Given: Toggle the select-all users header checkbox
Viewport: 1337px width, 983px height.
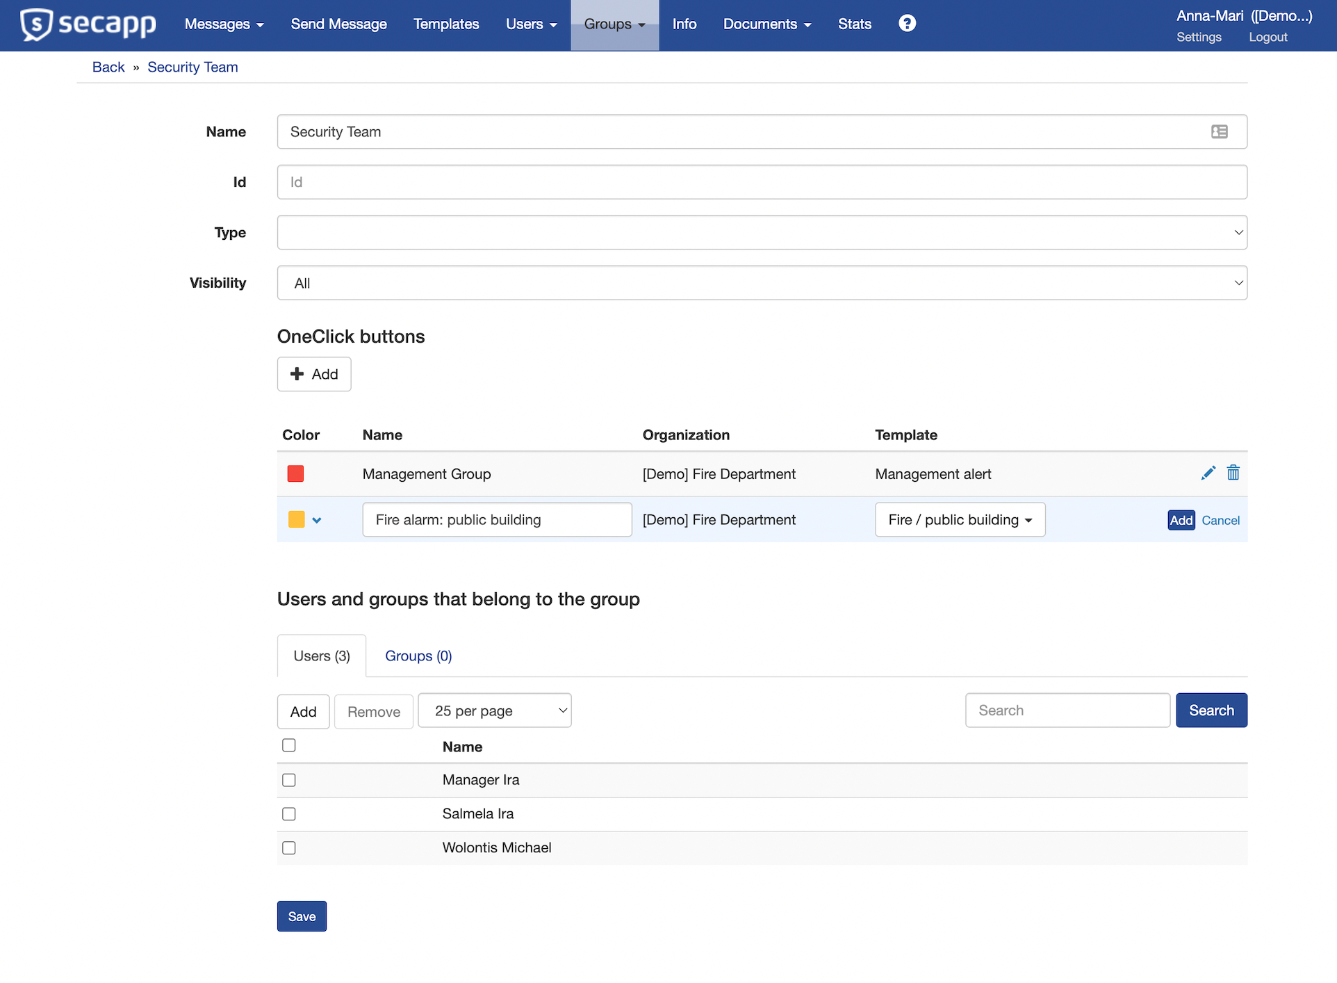Looking at the screenshot, I should pyautogui.click(x=289, y=745).
